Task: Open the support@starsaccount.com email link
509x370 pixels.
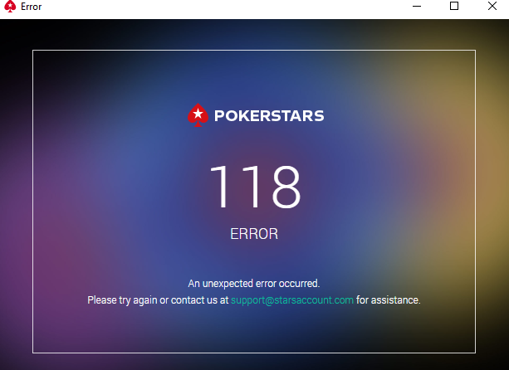Action: (292, 300)
